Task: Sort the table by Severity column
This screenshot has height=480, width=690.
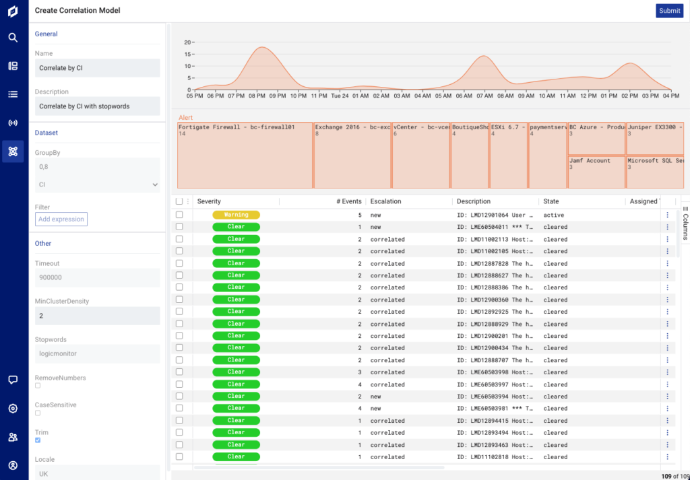Action: click(x=209, y=201)
